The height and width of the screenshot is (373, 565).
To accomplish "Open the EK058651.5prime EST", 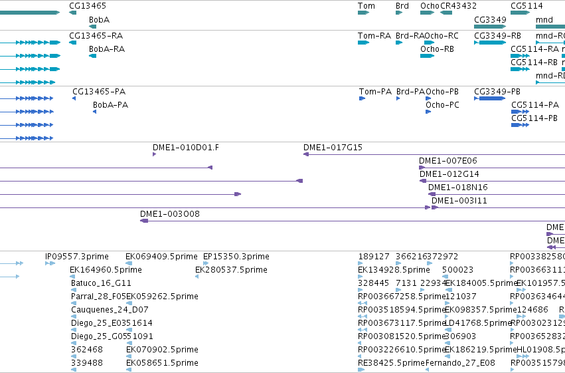I will click(x=129, y=370).
